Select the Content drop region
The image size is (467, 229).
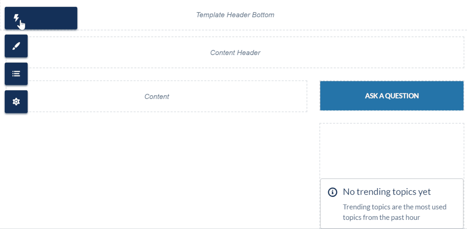point(157,96)
